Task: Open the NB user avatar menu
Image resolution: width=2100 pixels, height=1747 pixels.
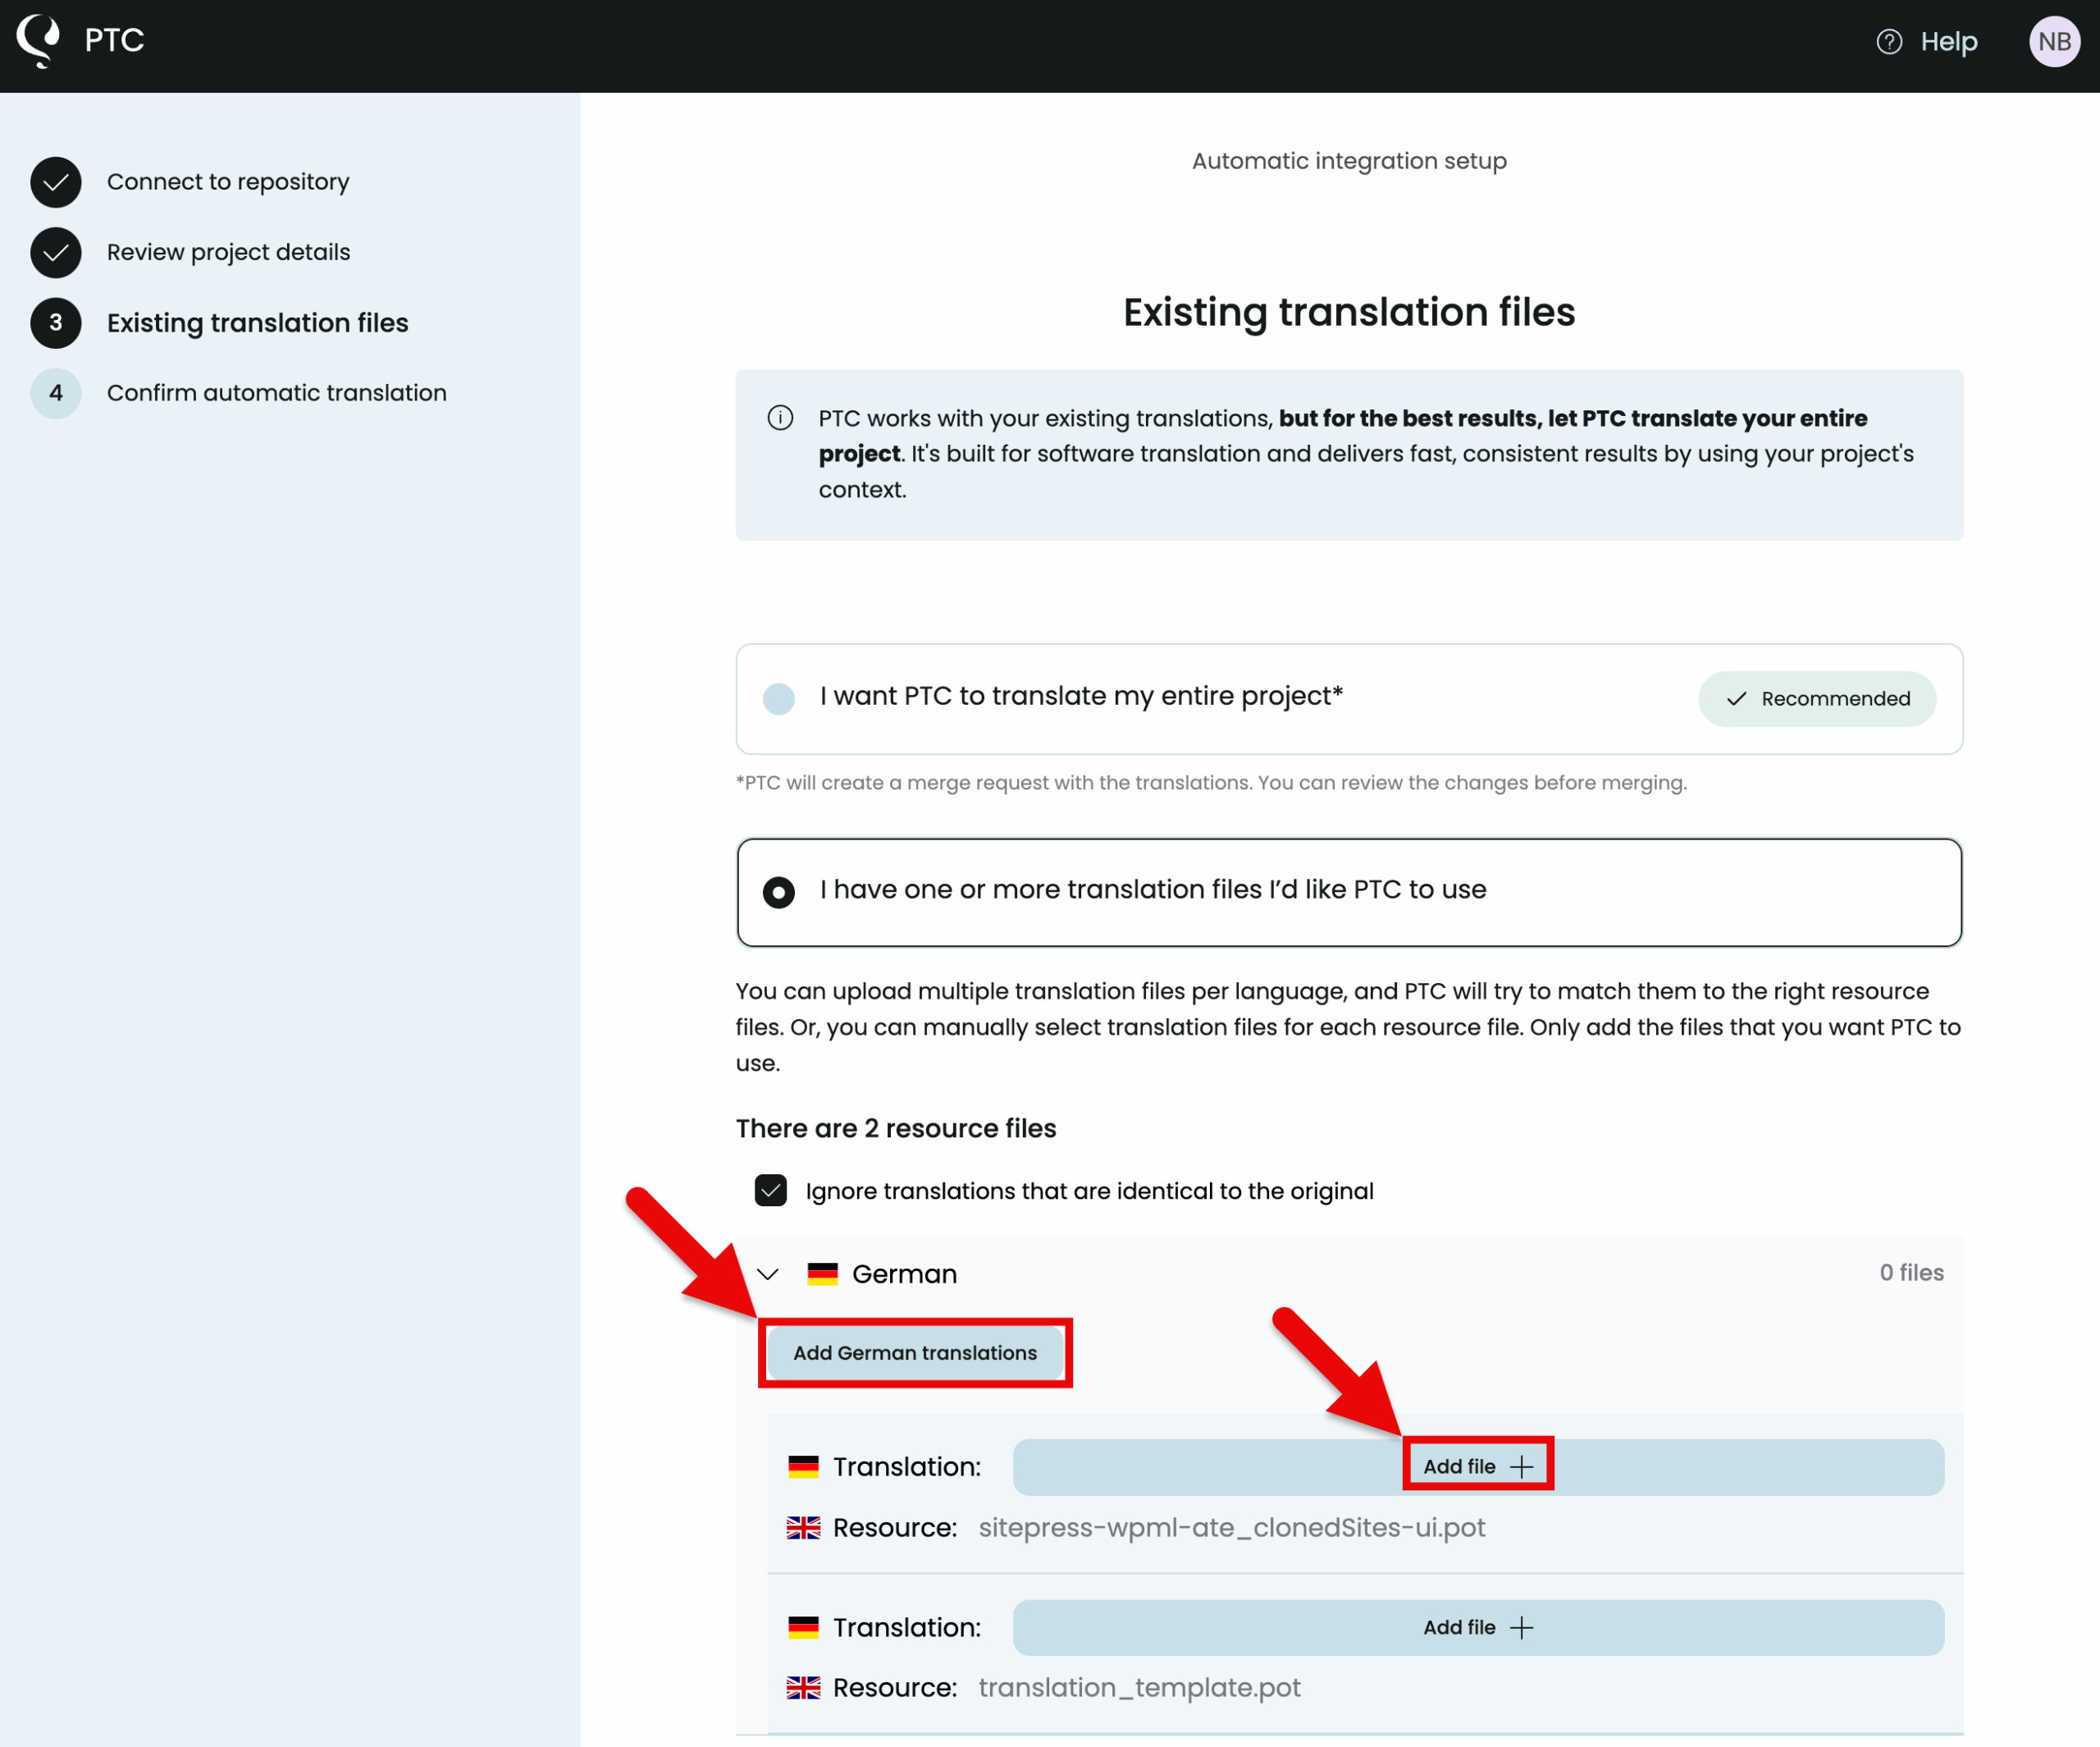Action: click(x=2053, y=41)
